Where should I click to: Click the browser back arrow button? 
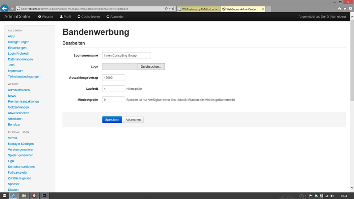click(5, 8)
